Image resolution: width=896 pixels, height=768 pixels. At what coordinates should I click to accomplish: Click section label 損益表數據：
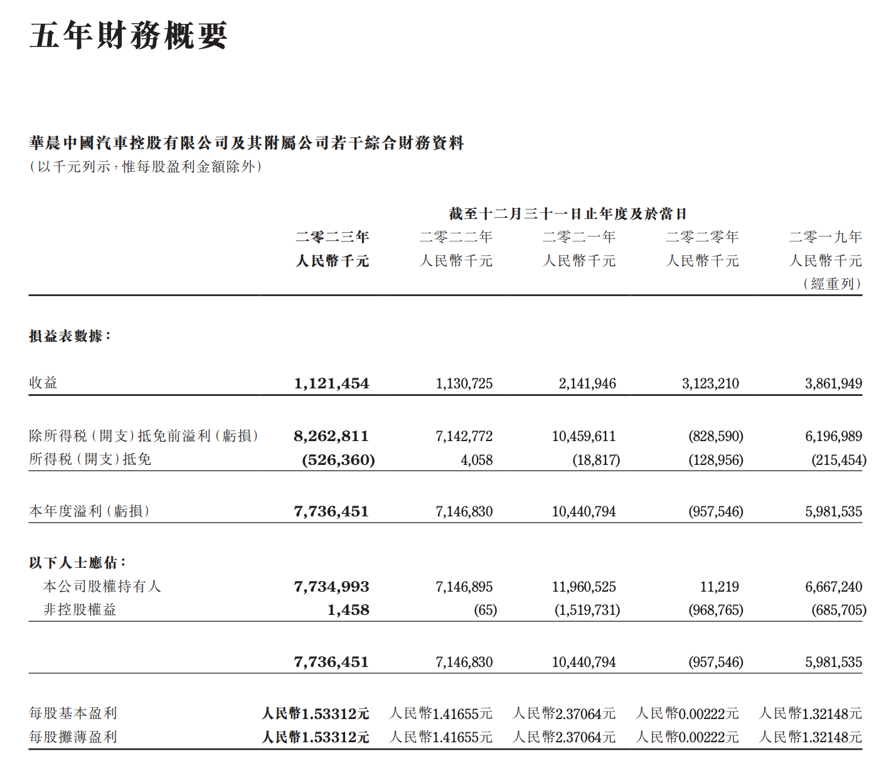70,336
